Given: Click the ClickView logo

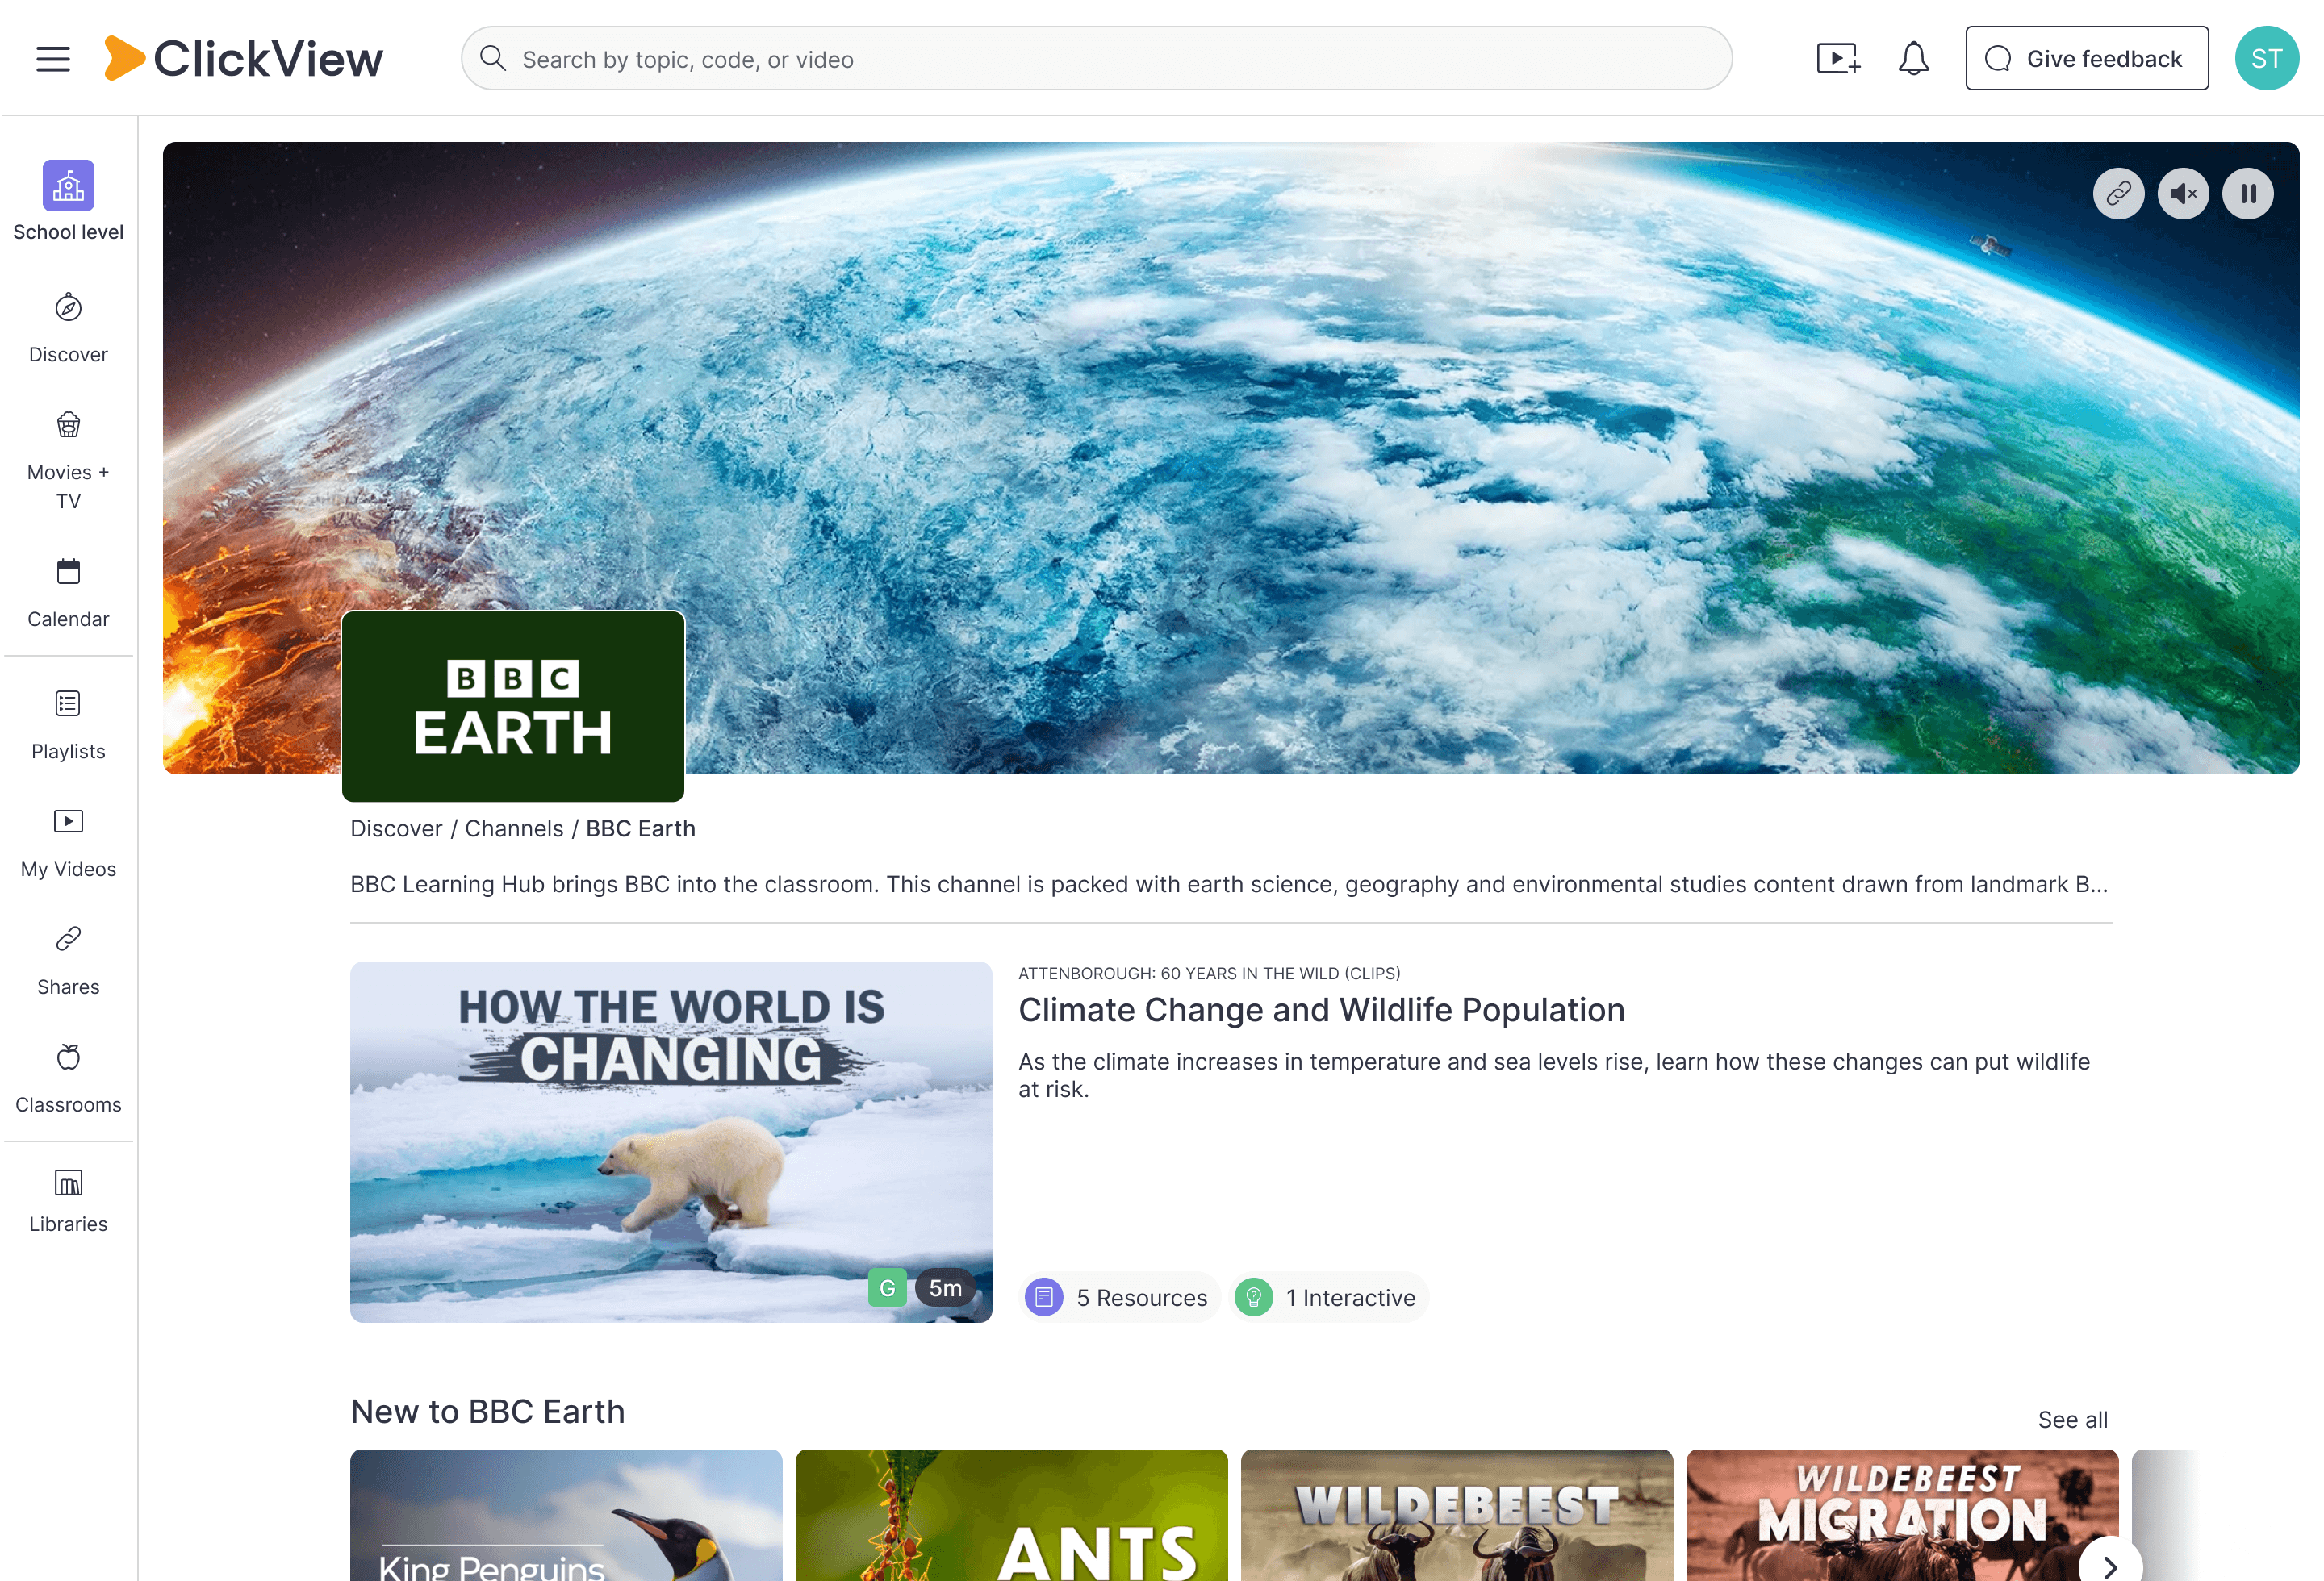Looking at the screenshot, I should [x=243, y=59].
